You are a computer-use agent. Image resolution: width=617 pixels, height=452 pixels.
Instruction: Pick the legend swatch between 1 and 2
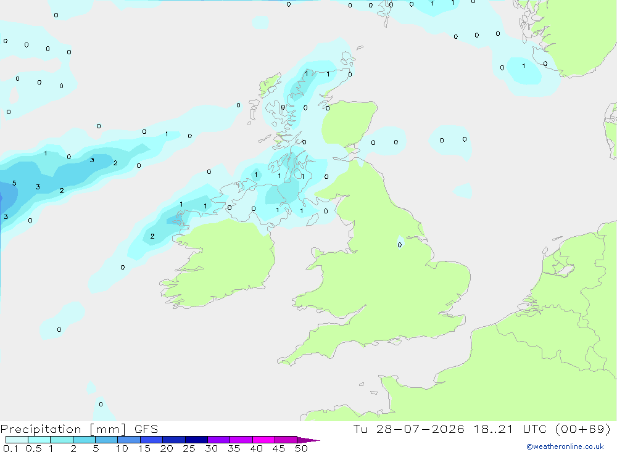tap(62, 440)
